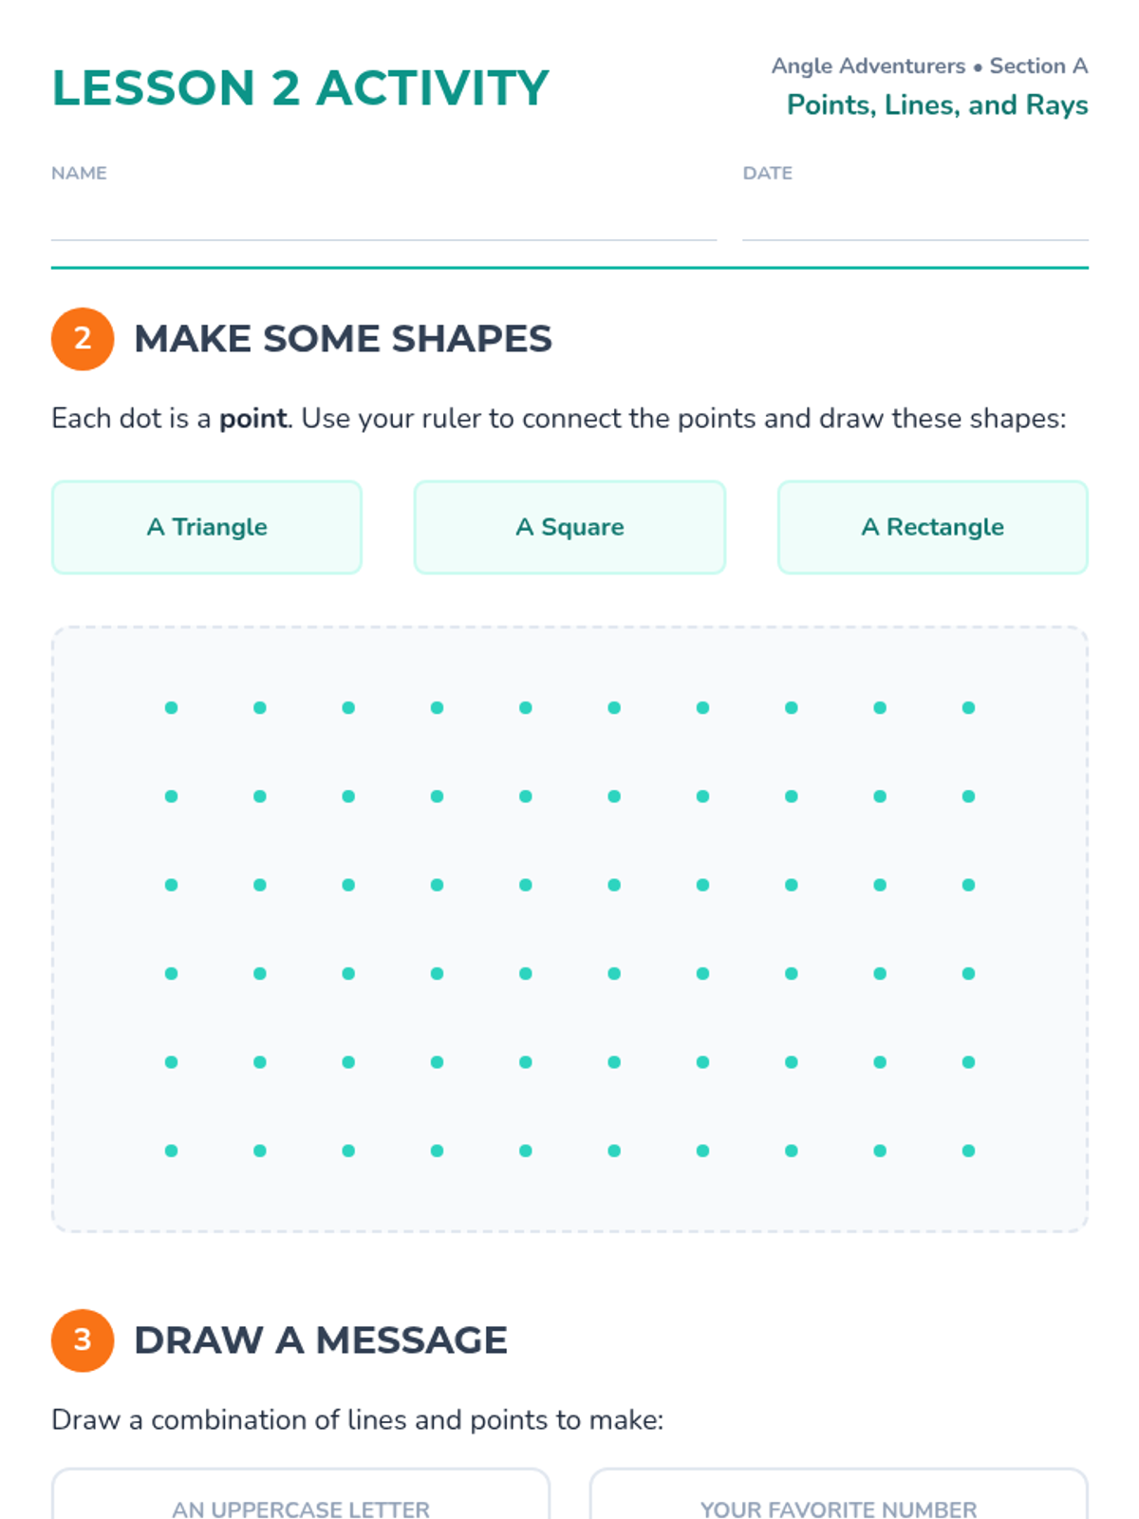Click the "AN UPPERCASE LETTER" box
The height and width of the screenshot is (1519, 1139).
(x=301, y=1500)
